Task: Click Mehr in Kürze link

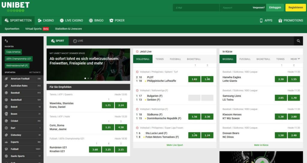Action: (261, 145)
